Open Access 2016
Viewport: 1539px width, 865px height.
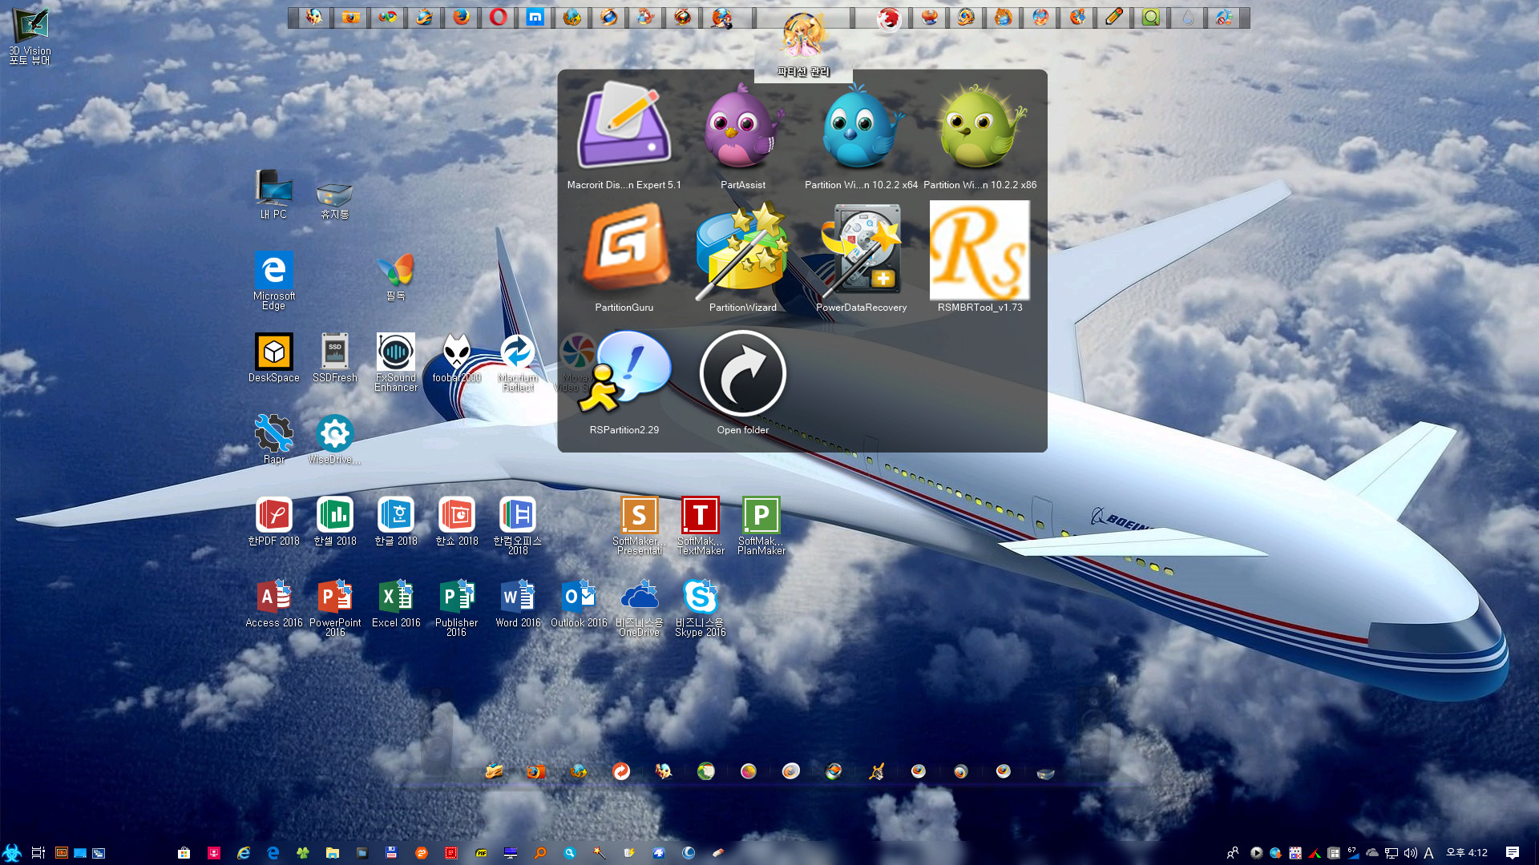(273, 602)
